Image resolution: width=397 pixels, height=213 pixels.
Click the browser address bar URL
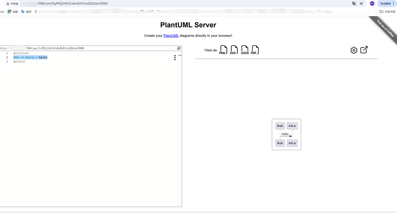click(72, 4)
